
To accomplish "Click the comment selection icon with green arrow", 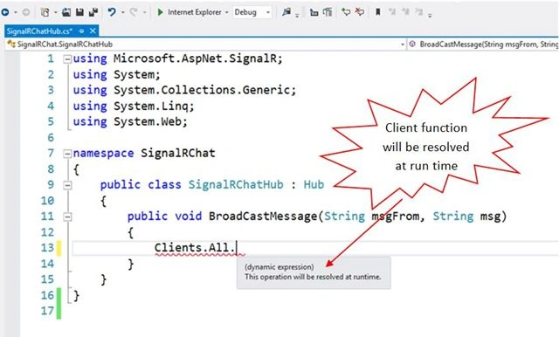I will point(346,12).
